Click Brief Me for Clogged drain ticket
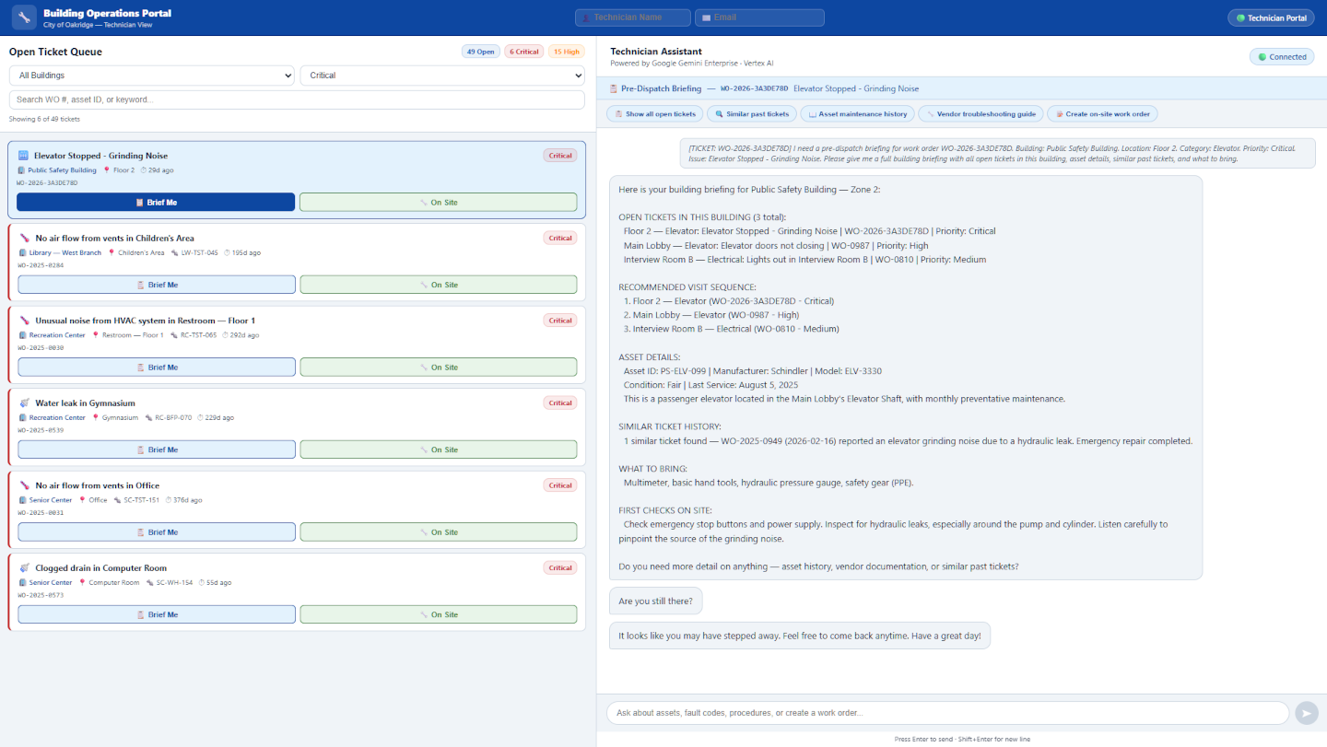This screenshot has height=747, width=1327. tap(157, 614)
